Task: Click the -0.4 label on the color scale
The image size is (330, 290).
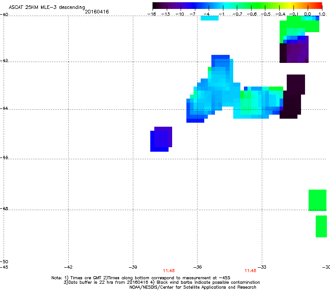Action: pos(280,14)
